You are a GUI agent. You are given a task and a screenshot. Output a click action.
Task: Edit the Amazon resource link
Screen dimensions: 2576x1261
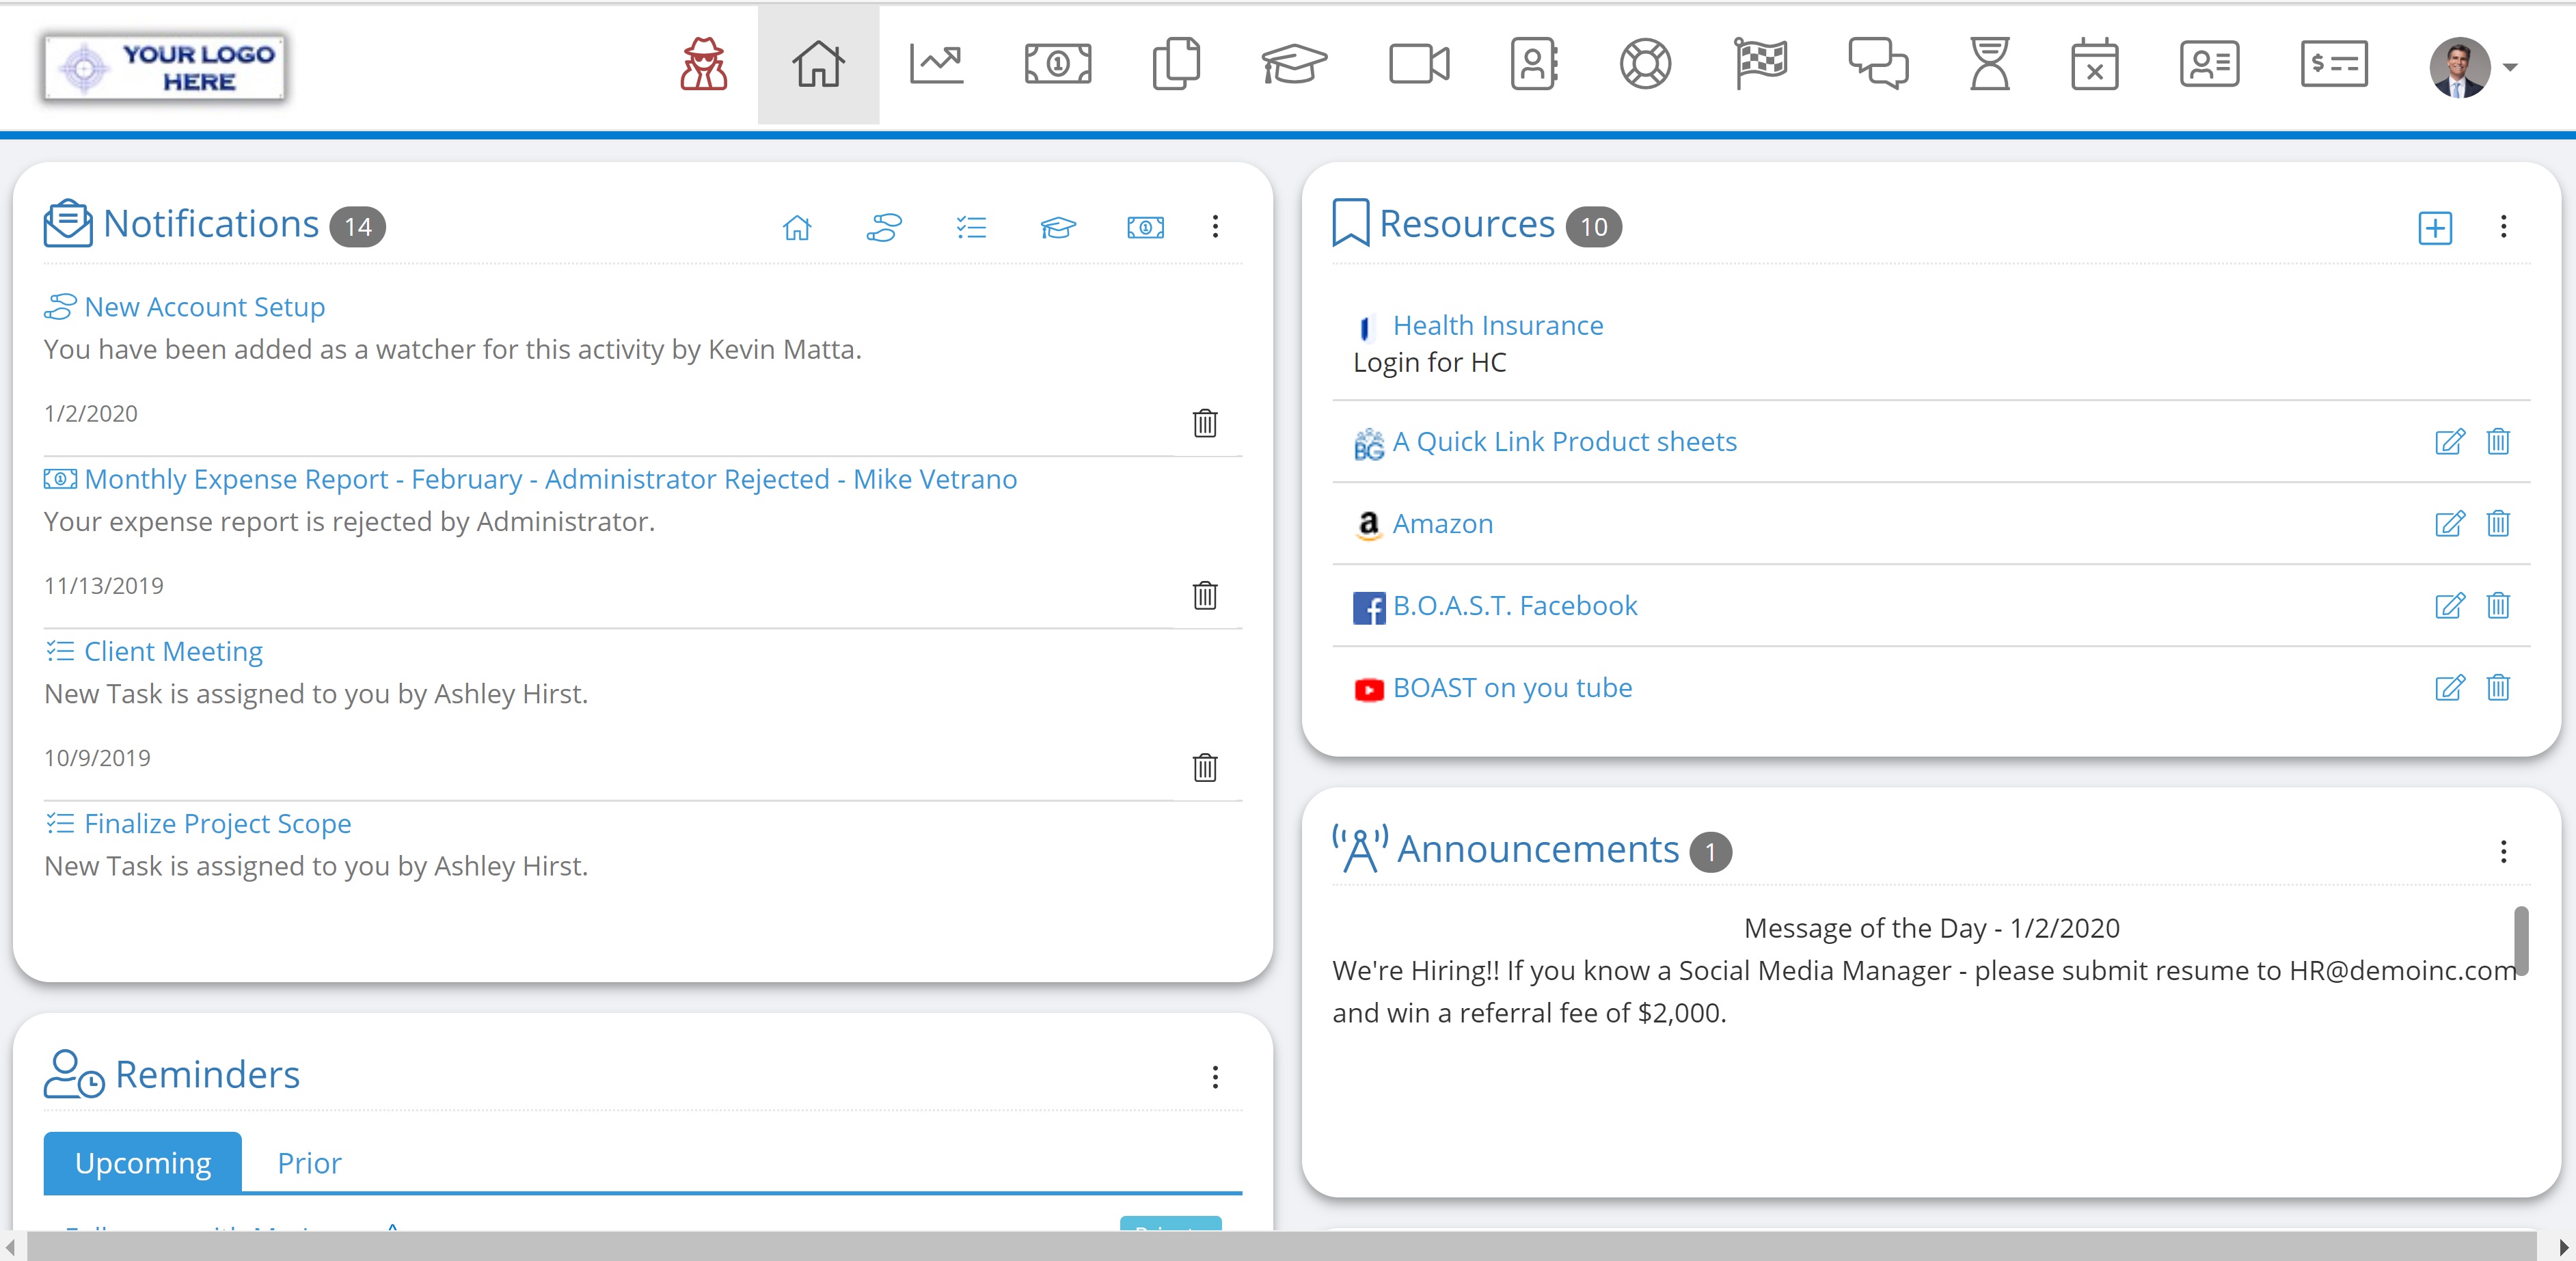pyautogui.click(x=2449, y=524)
